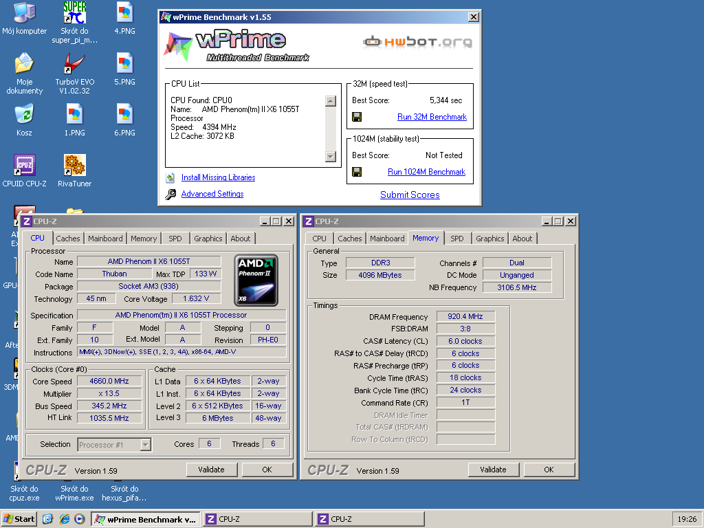Click Windows Media Player quick launch icon
Screen dimensions: 704x528
tap(80, 519)
